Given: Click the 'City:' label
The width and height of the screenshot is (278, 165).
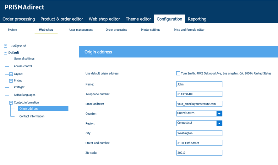Looking at the screenshot, I should point(88,133).
